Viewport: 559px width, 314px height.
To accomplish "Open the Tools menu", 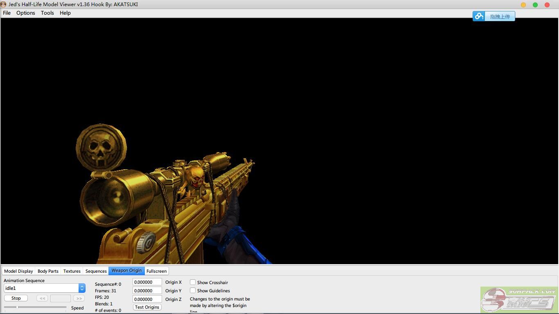I will 47,13.
